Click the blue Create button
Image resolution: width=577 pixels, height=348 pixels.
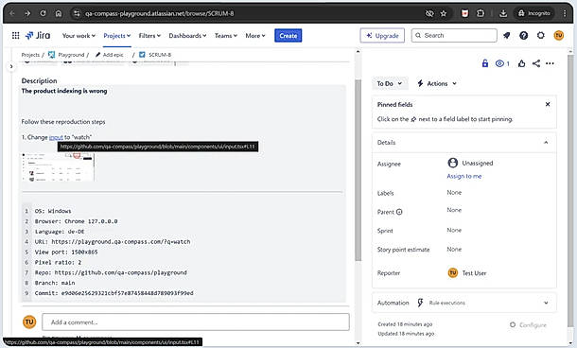pyautogui.click(x=288, y=36)
